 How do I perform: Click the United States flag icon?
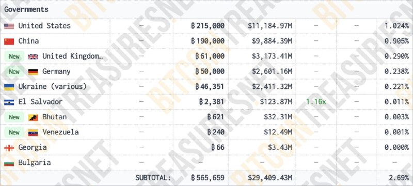[x=9, y=26]
